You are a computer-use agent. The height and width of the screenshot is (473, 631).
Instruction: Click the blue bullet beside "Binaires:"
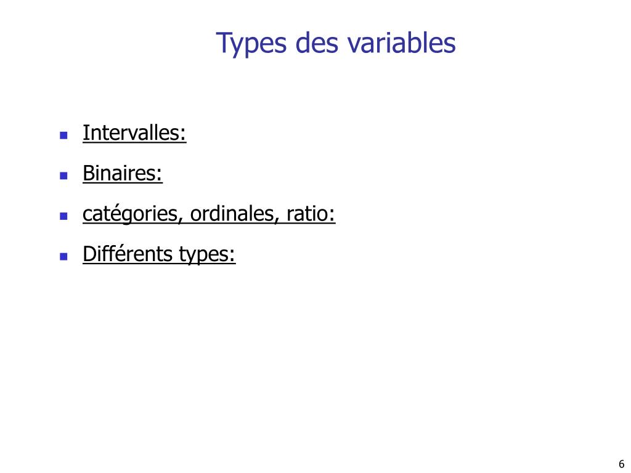[63, 176]
